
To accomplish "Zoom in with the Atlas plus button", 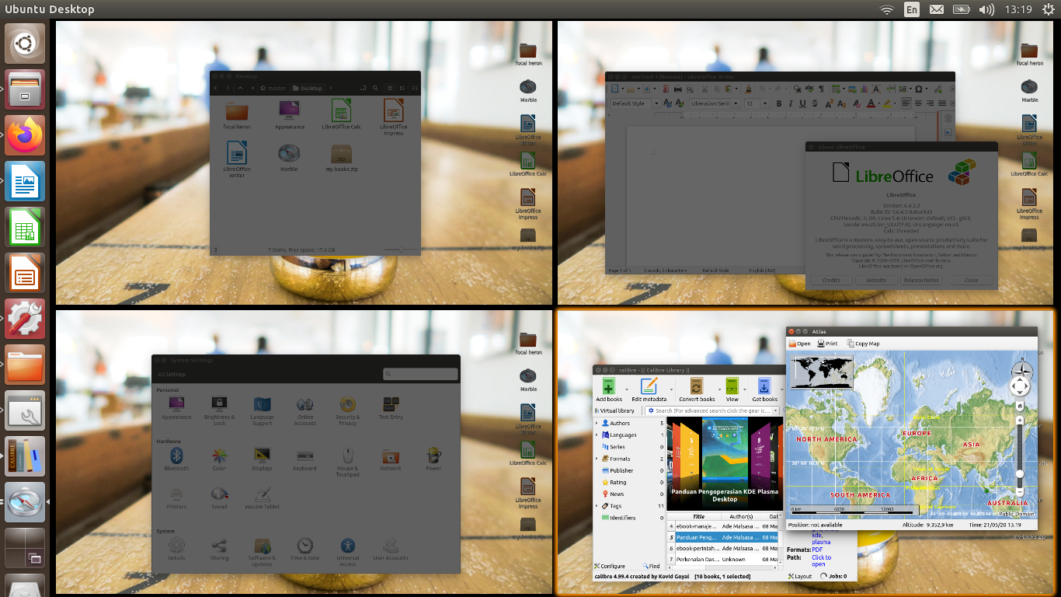I will pos(1020,420).
